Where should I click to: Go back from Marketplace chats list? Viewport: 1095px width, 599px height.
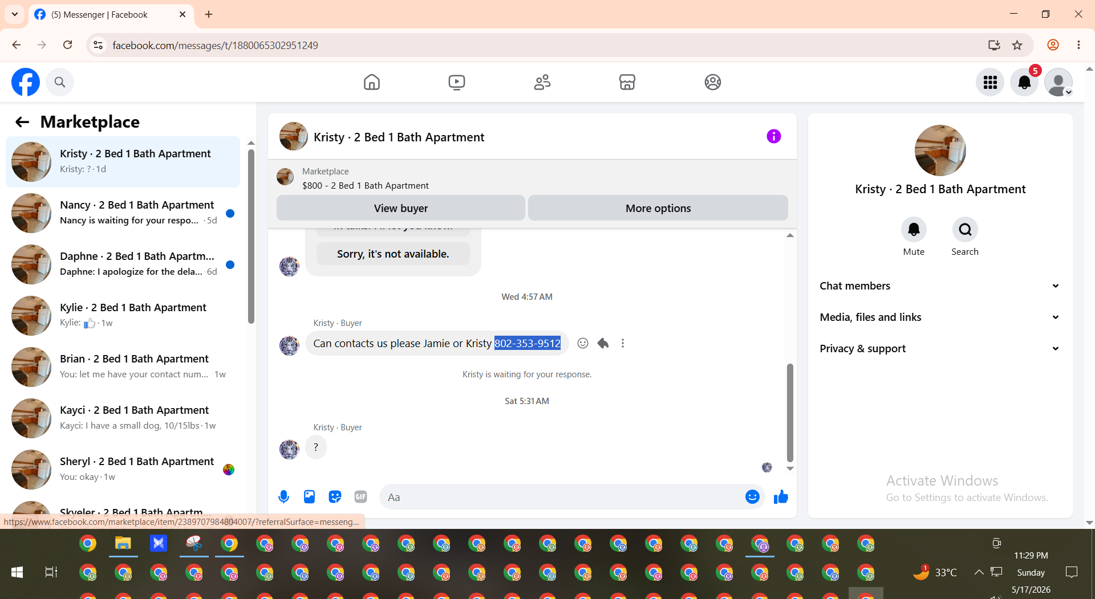tap(22, 122)
